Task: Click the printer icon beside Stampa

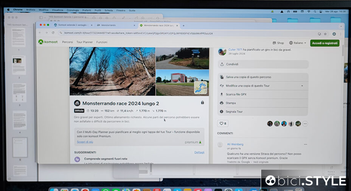Action: 222,103
